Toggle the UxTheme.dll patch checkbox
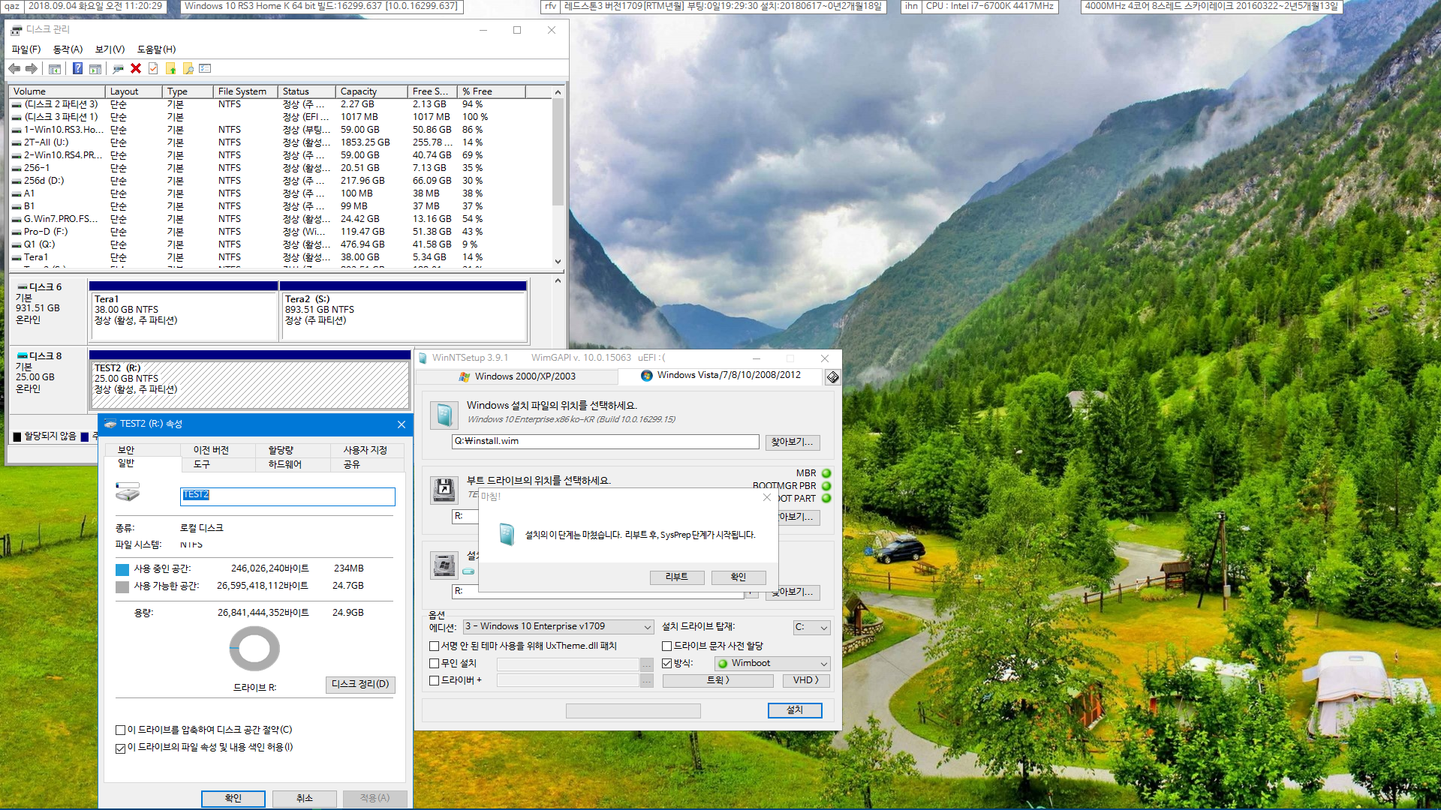1441x810 pixels. [x=434, y=646]
